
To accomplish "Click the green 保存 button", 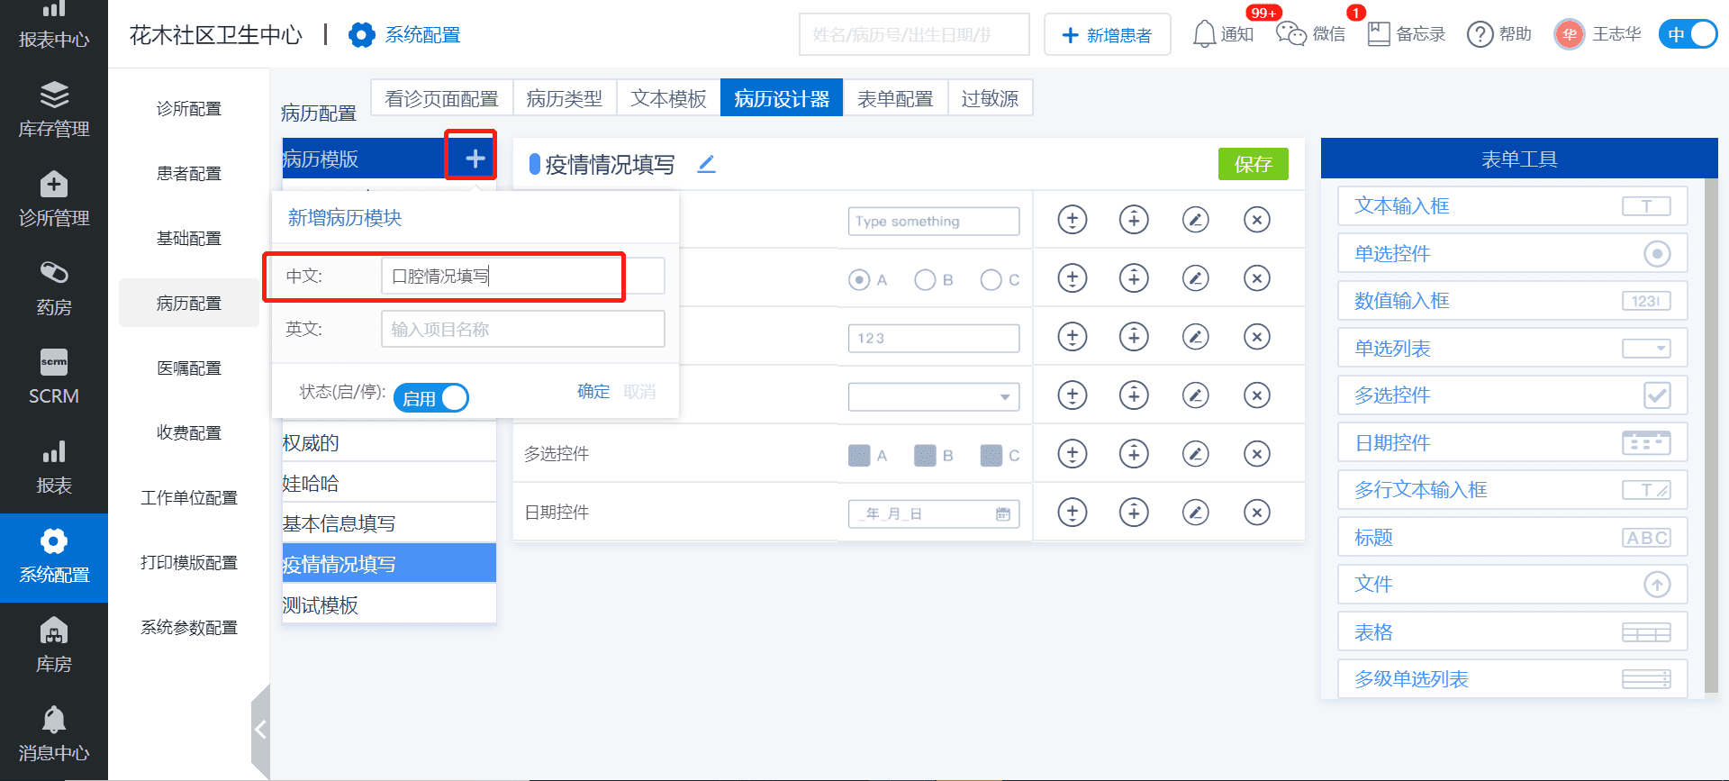I will click(1253, 164).
